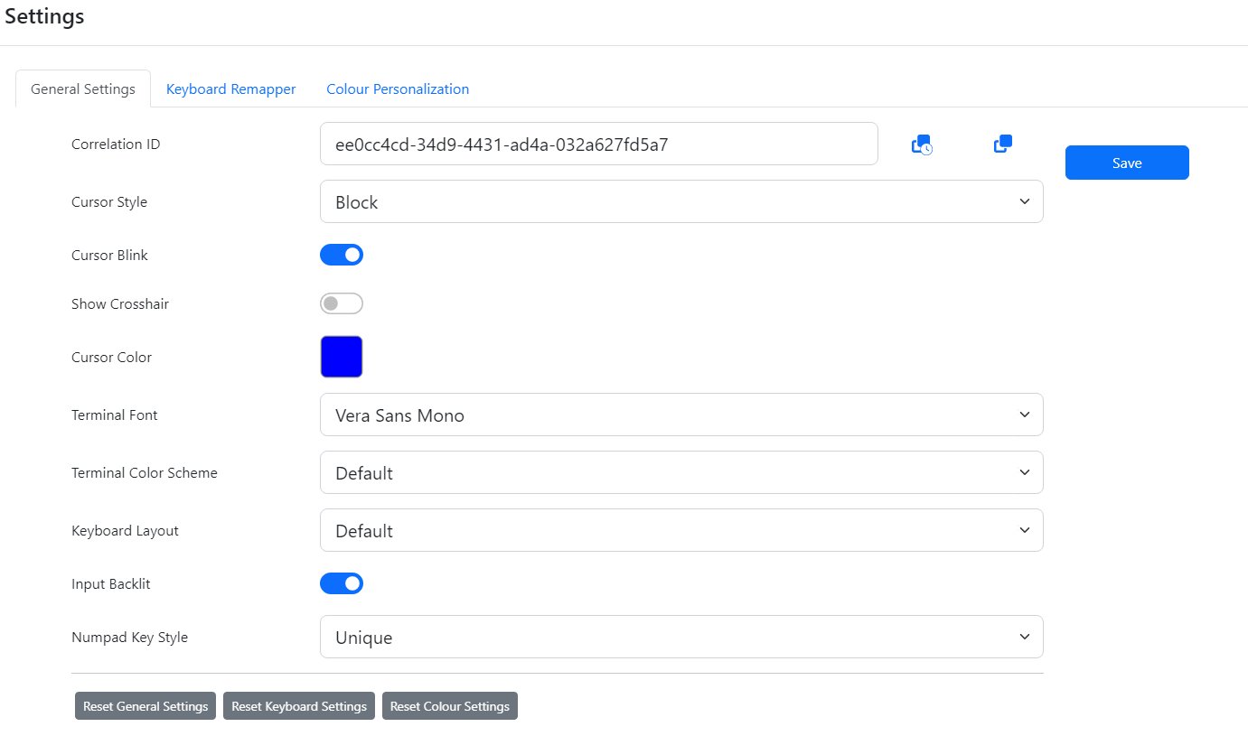Switch to the Keyboard Remapper tab
Screen dimensions: 1248x736
(230, 89)
